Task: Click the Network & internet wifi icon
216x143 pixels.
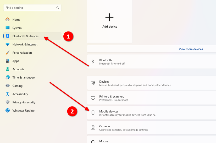Action: [x=7, y=44]
